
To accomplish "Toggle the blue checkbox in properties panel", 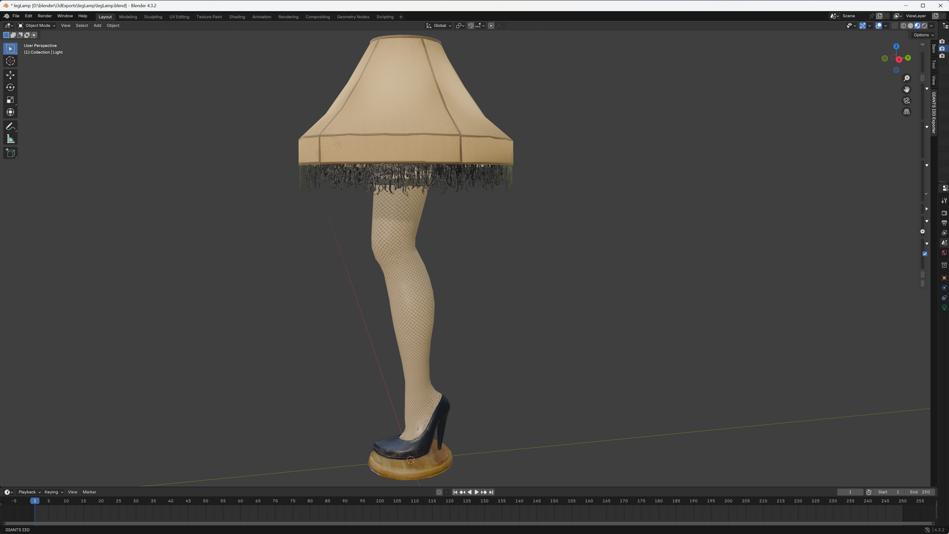I will [925, 254].
